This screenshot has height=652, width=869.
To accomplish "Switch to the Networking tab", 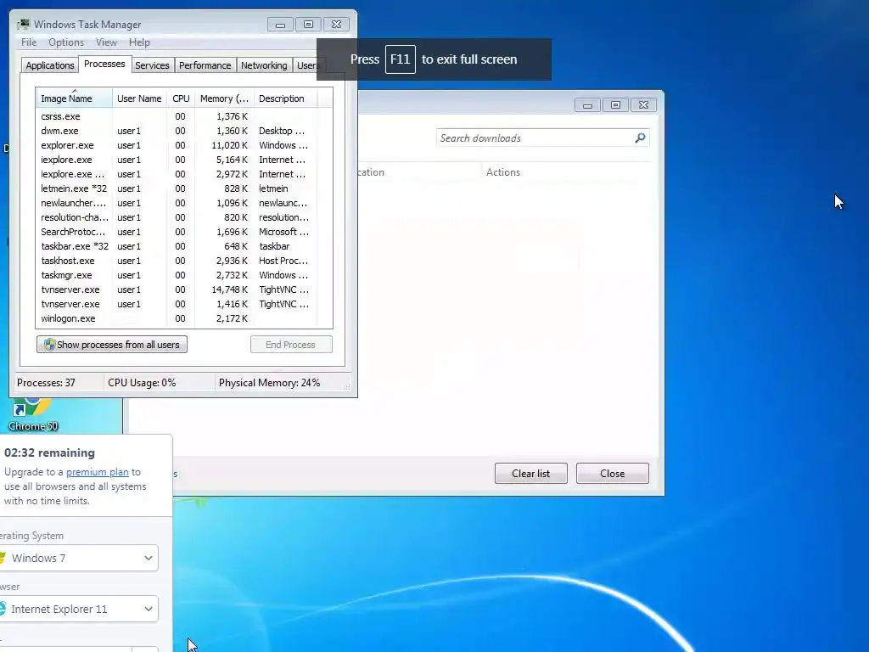I will [x=264, y=65].
